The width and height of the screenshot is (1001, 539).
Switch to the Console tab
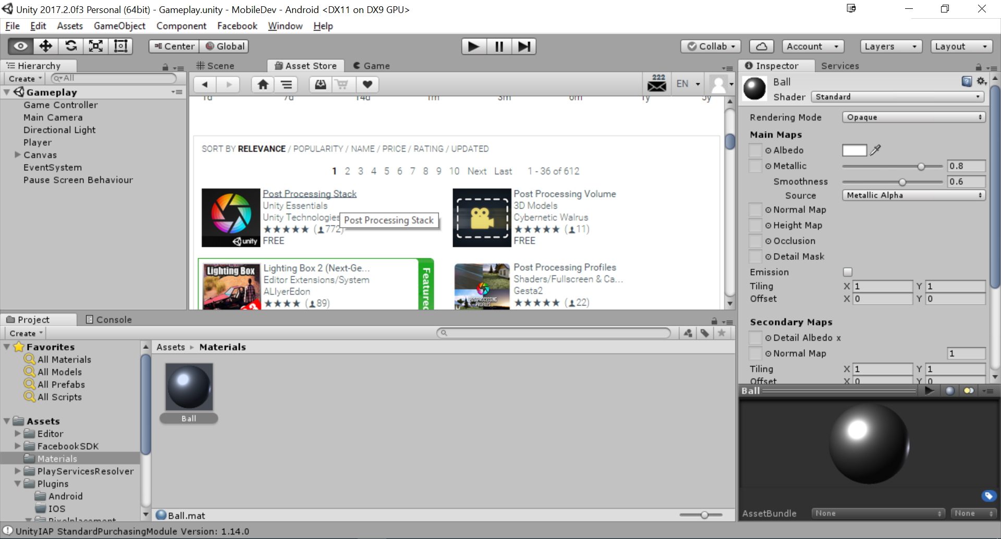pyautogui.click(x=108, y=320)
